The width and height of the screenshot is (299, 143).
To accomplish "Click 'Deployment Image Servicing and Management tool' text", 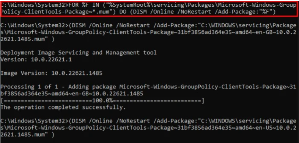I will click(78, 52).
